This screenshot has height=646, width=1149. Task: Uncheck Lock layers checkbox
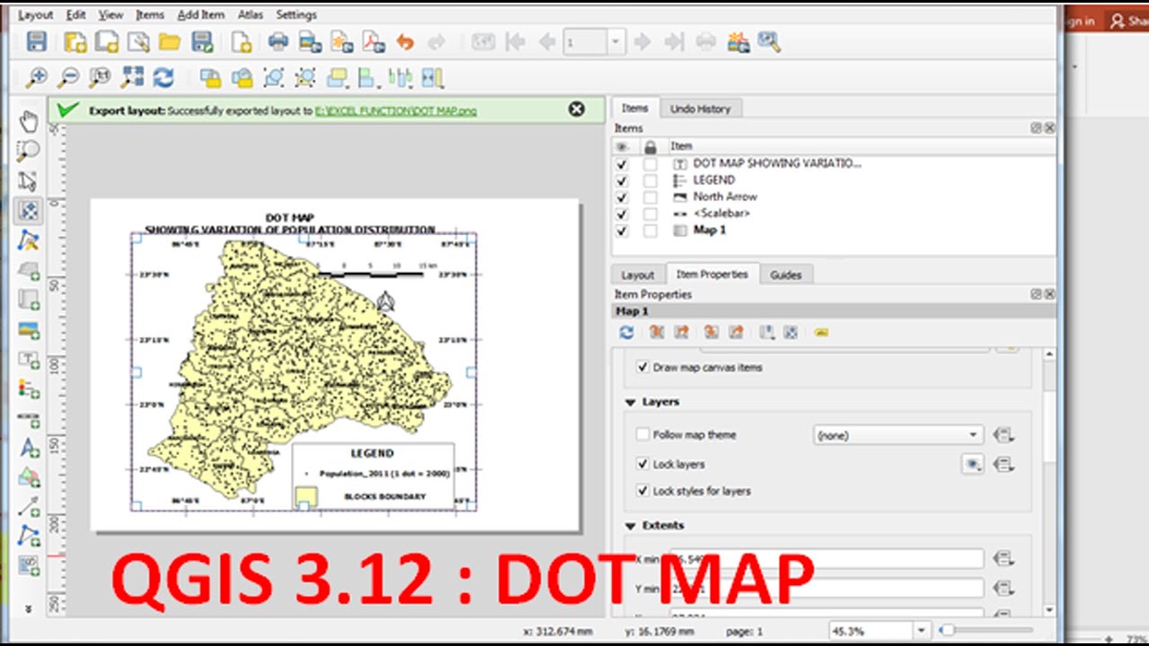[643, 465]
